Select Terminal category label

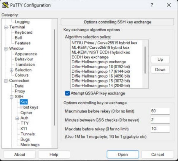click(17, 27)
